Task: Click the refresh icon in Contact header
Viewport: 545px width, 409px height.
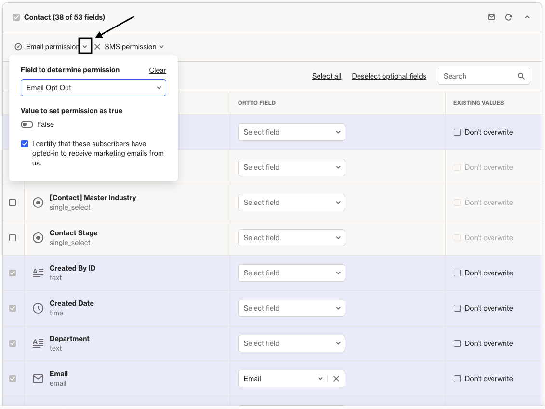Action: tap(508, 17)
